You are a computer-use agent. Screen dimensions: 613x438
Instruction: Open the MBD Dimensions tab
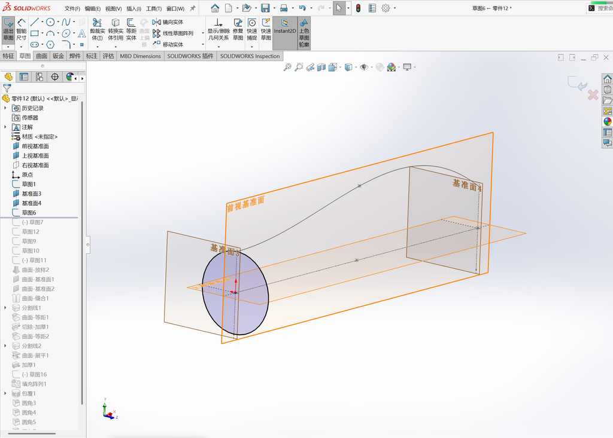coord(140,56)
